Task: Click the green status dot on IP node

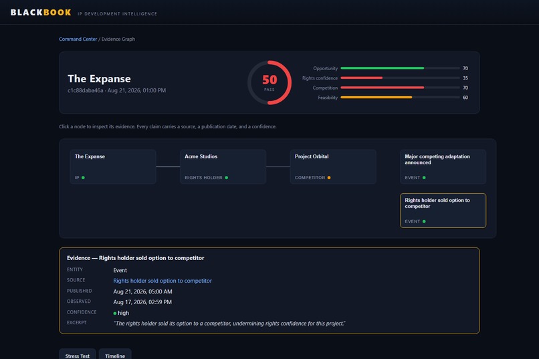Action: (83, 178)
